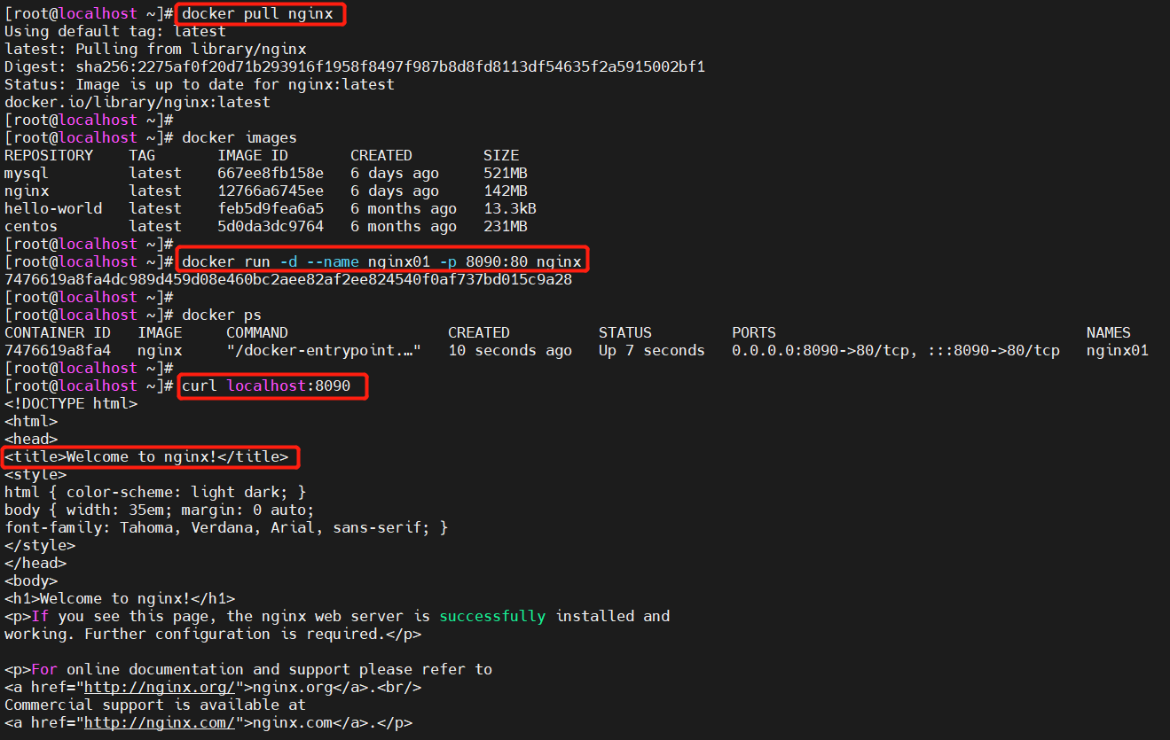Click the 13.3kB size value
Image resolution: width=1170 pixels, height=740 pixels.
pyautogui.click(x=510, y=208)
